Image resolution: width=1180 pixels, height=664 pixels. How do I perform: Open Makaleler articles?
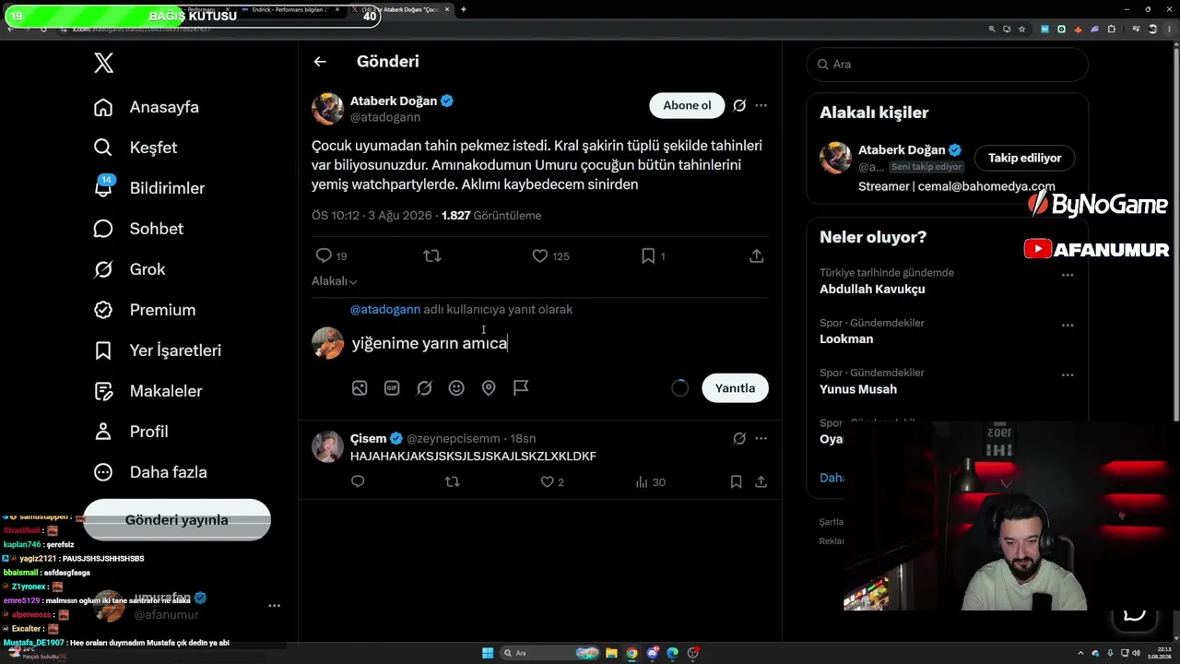147,391
